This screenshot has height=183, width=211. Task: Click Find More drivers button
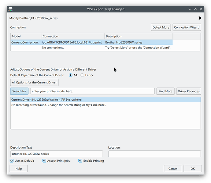(165, 91)
